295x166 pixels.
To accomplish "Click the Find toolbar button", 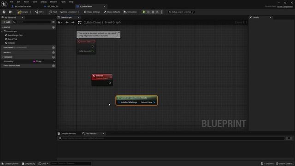I will coord(53,12).
